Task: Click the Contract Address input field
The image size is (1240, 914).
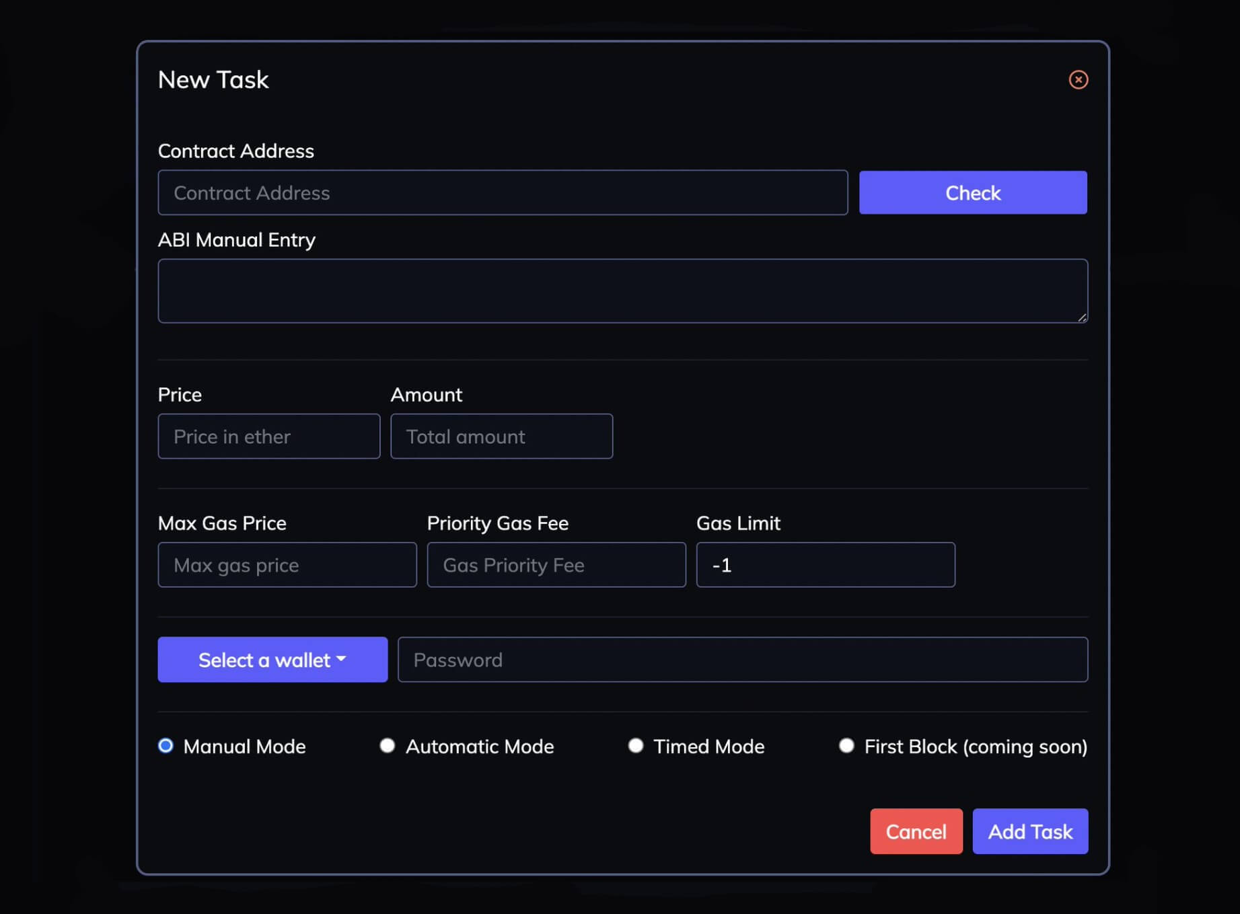Action: click(x=502, y=193)
